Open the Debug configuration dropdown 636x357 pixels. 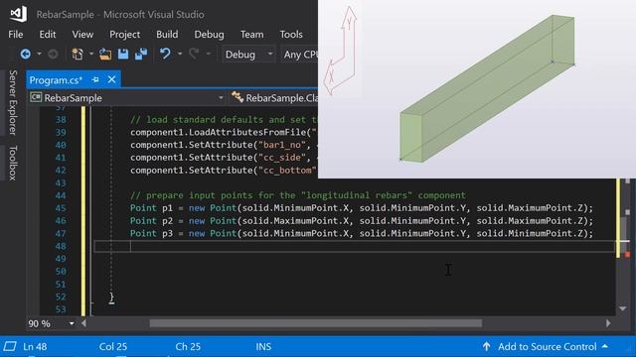click(248, 55)
